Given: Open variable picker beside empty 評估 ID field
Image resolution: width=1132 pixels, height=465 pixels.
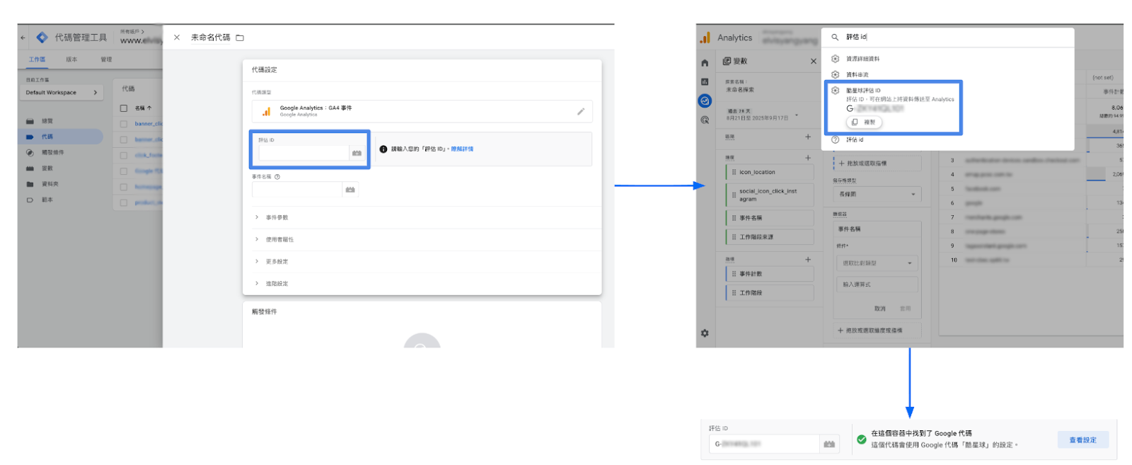Looking at the screenshot, I should click(357, 153).
